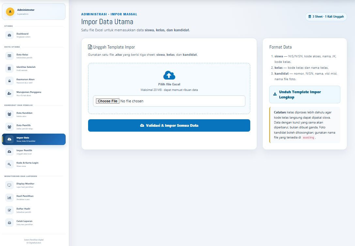355x246 pixels.
Task: Click the Administrator avatar circle
Action: coord(10,12)
